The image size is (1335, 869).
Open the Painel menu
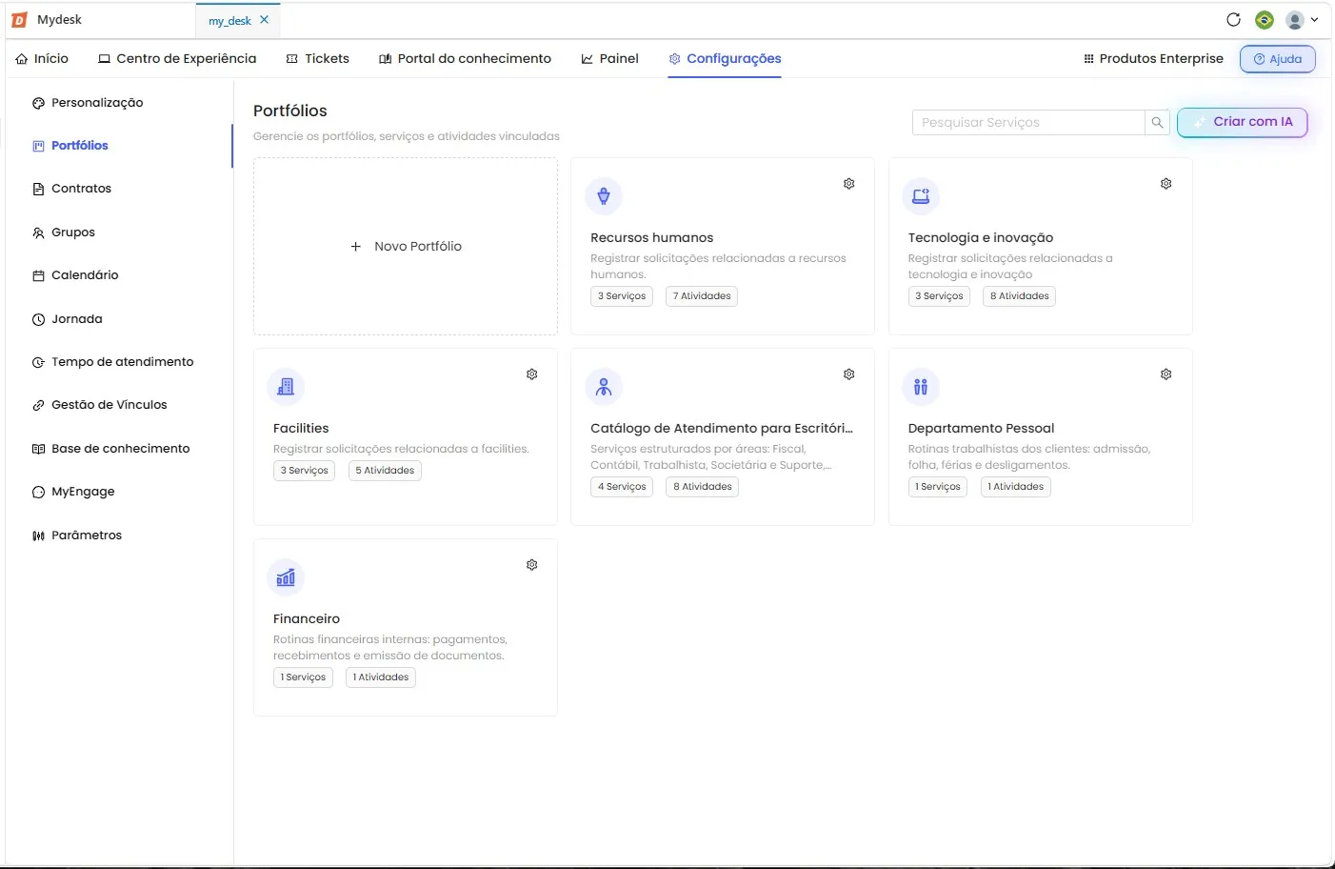[x=609, y=59]
